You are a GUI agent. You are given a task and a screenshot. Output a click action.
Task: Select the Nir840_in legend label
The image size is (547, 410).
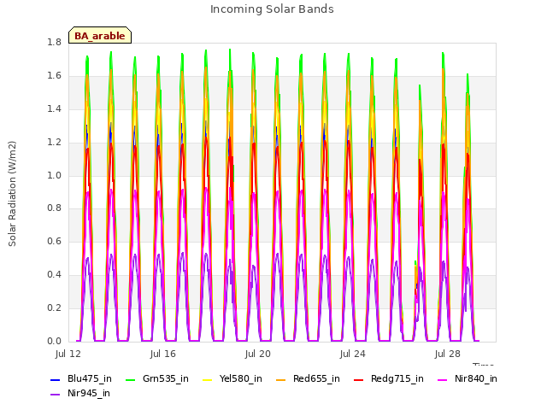coord(476,378)
